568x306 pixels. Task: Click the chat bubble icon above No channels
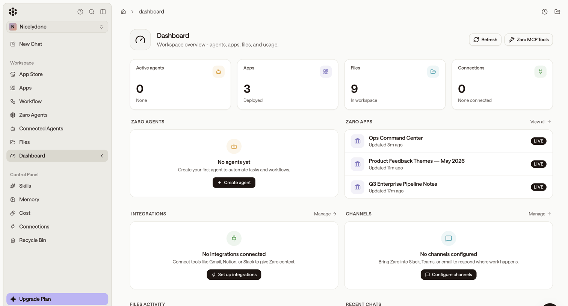click(448, 238)
